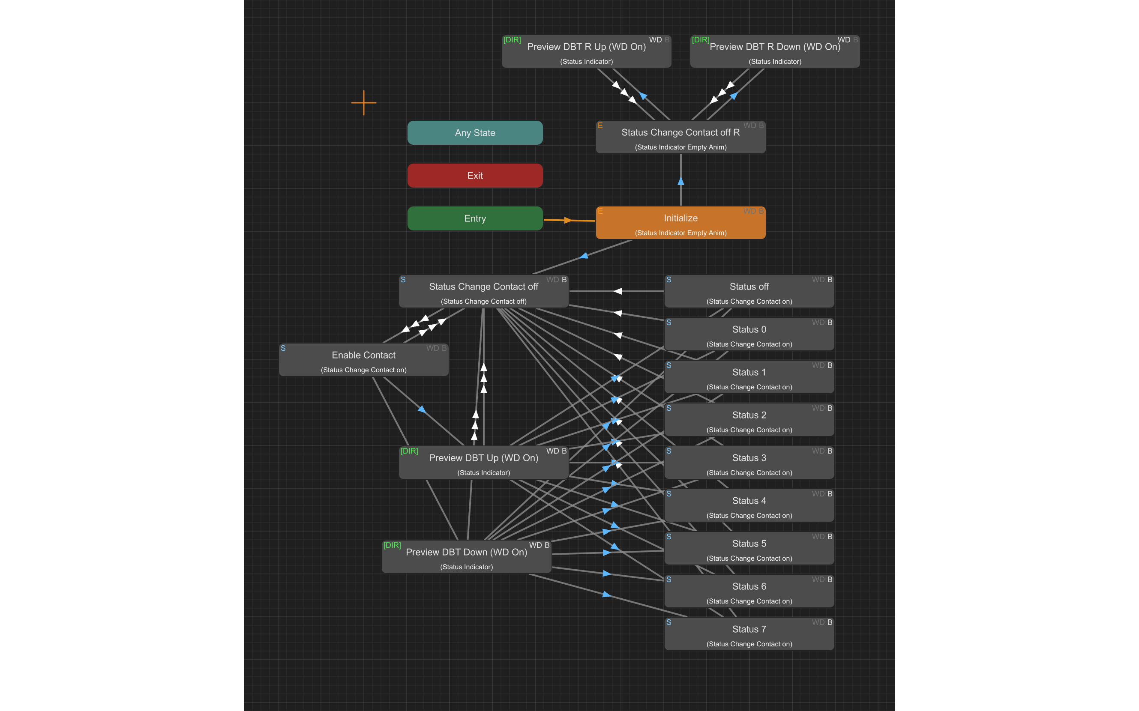Click white arrow from Status off to Contact off
Image resolution: width=1139 pixels, height=711 pixels.
617,291
